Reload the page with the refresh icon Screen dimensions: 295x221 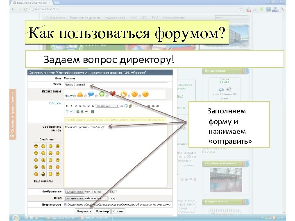pos(25,9)
